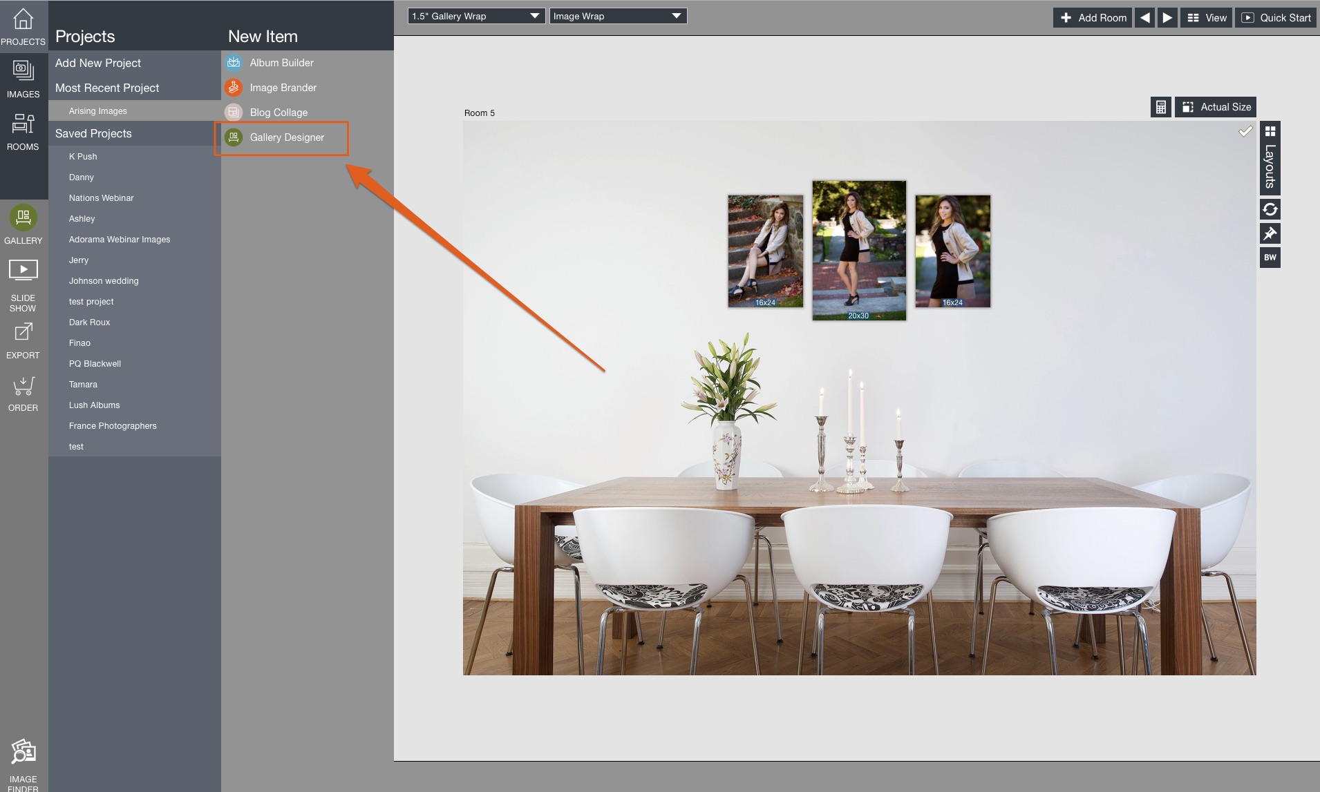Open saved project Jerry
Viewport: 1320px width, 792px height.
coord(134,260)
